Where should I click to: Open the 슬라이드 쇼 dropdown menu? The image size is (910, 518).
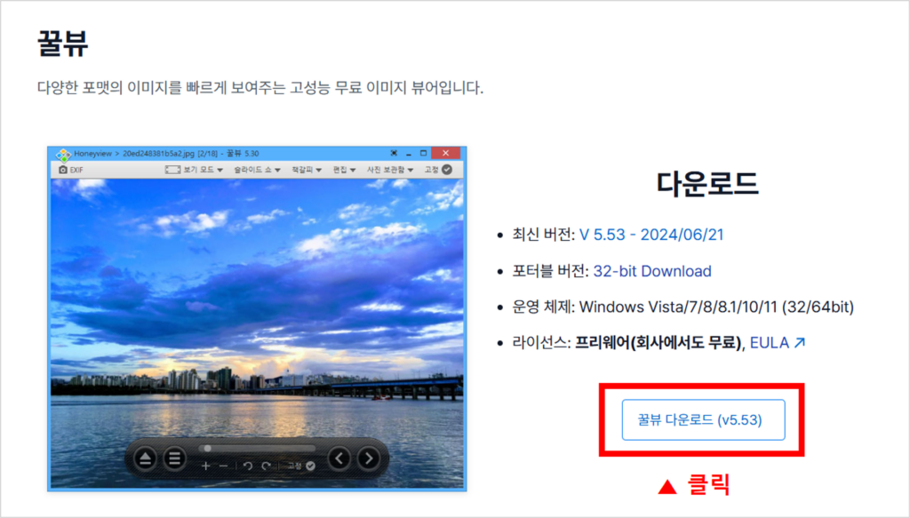tap(257, 170)
